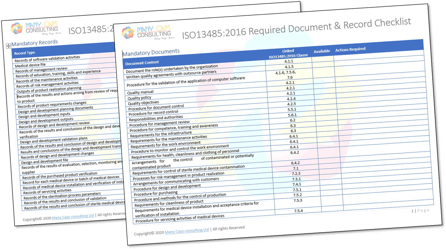Viewport: 446px width, 249px height.
Task: Select the Document Content column header
Action: [x=142, y=63]
